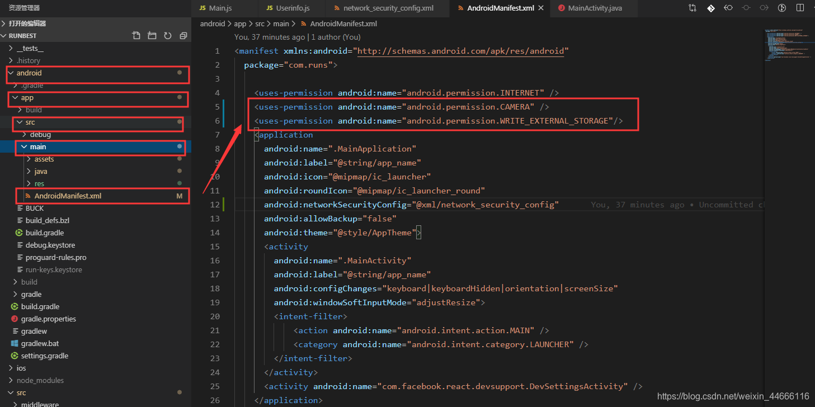This screenshot has height=407, width=815.
Task: Switch to the MainActivity.java tab
Action: click(x=595, y=8)
